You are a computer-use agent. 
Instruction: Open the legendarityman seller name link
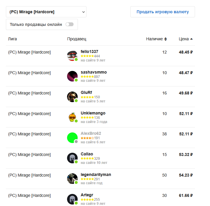96,175
